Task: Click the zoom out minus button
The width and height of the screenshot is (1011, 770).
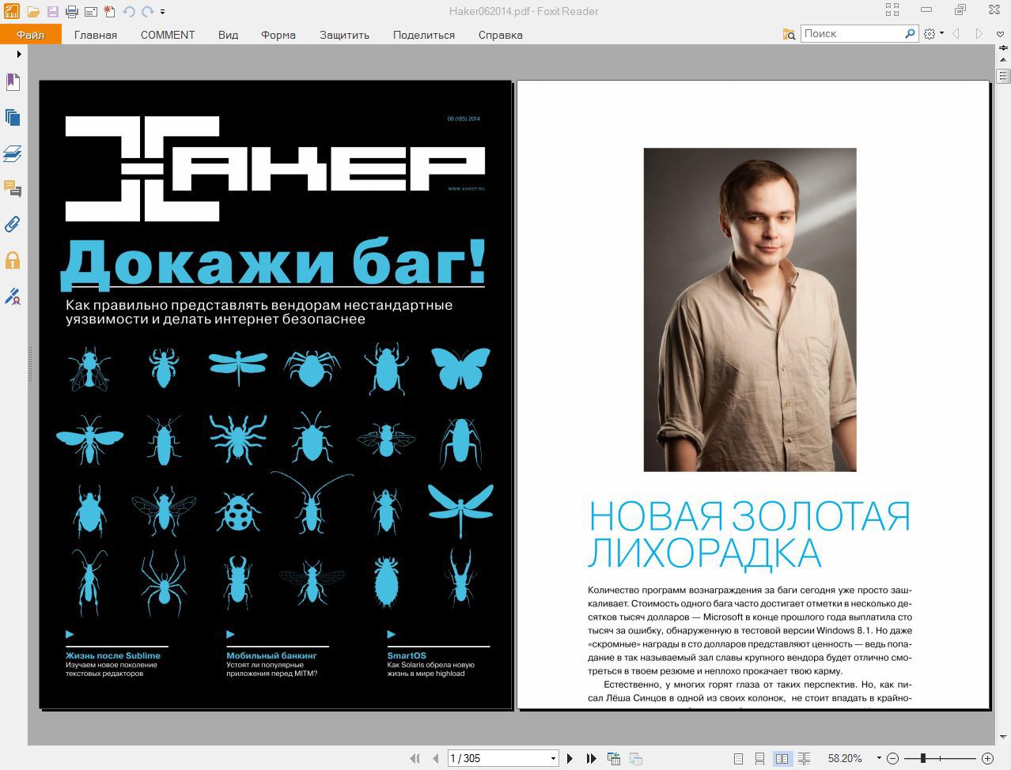Action: tap(893, 758)
